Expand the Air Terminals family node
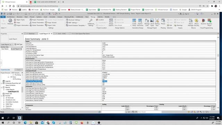 (4, 98)
